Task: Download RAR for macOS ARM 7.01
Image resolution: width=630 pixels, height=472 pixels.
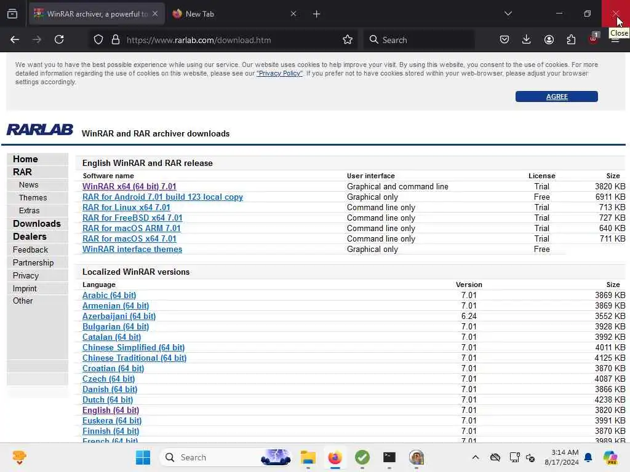Action: (x=132, y=228)
